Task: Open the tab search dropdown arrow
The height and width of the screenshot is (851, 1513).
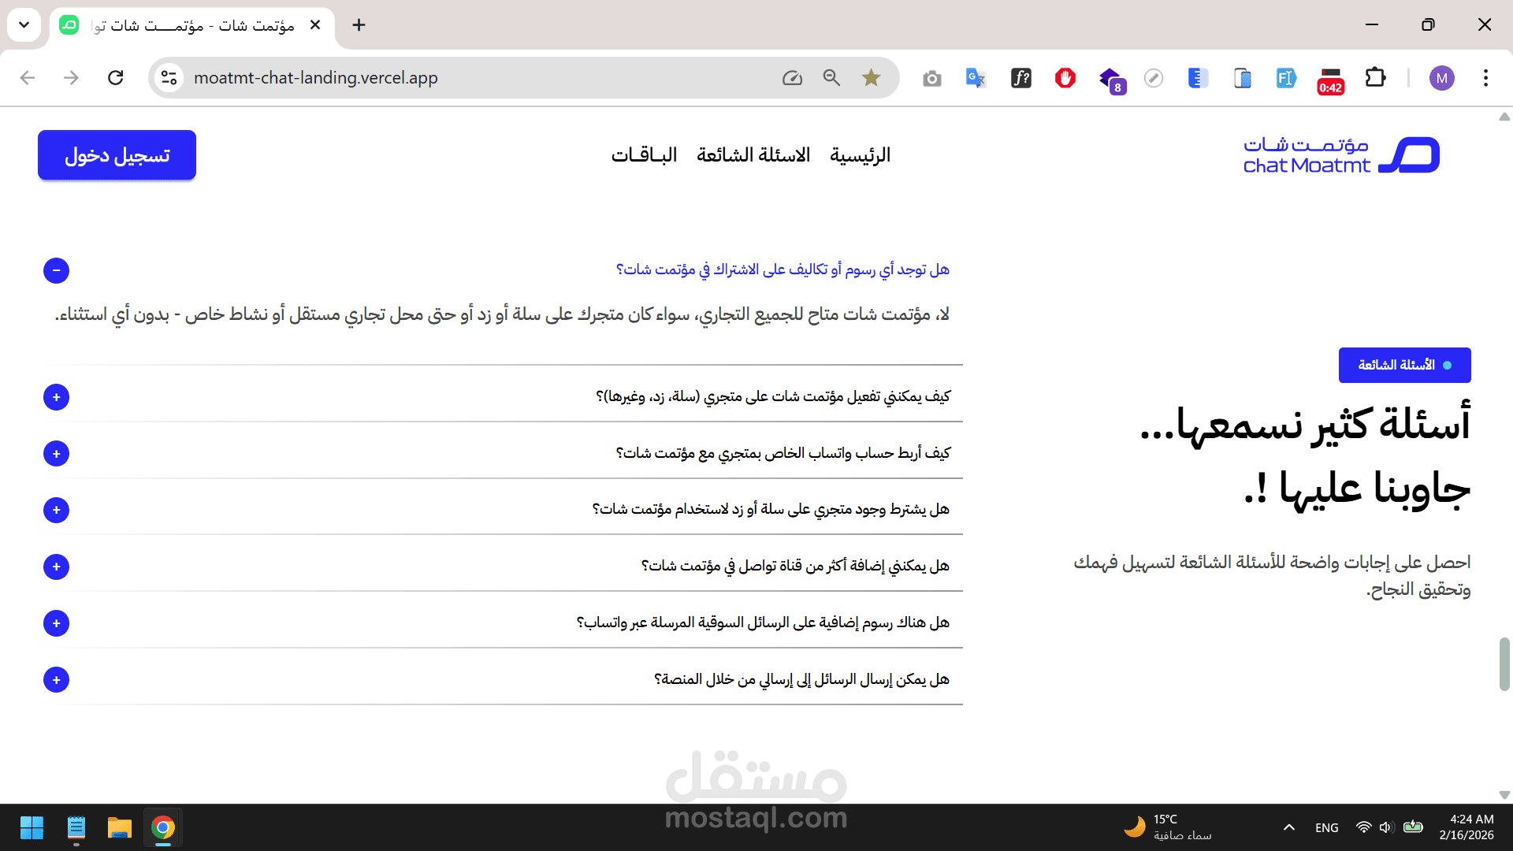Action: point(24,24)
